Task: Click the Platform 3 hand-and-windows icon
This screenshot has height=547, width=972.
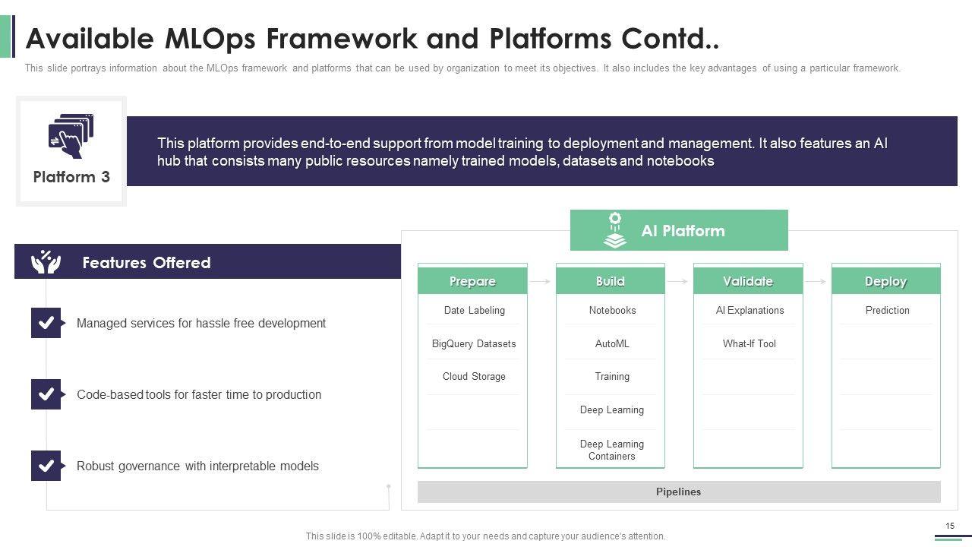Action: click(x=71, y=135)
